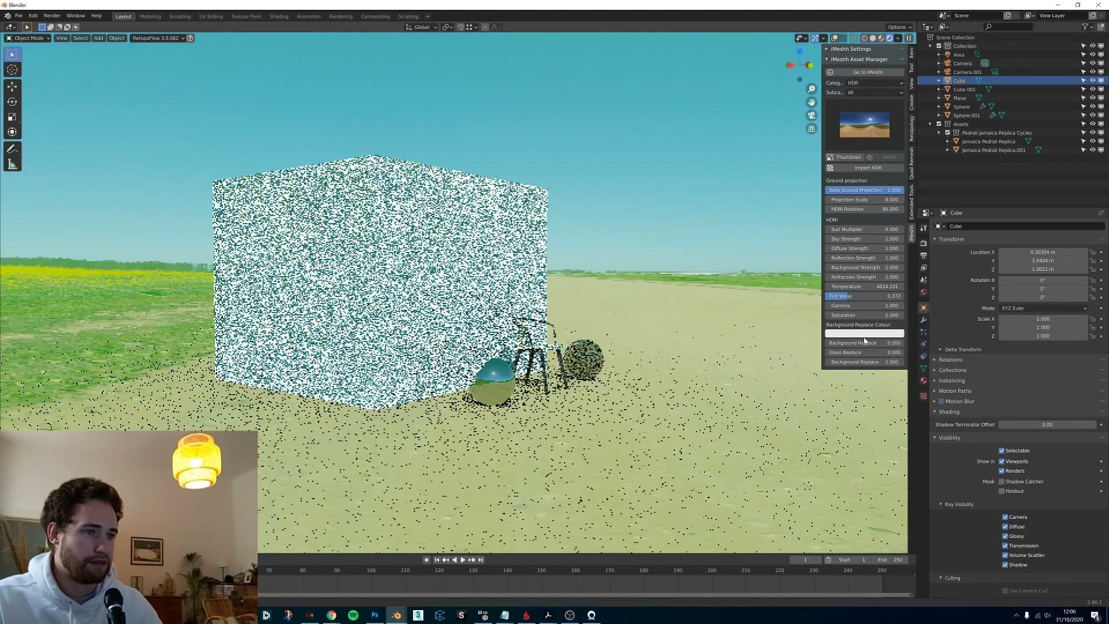
Task: Click the zoom magnifier viewport gizmo
Action: tap(812, 89)
